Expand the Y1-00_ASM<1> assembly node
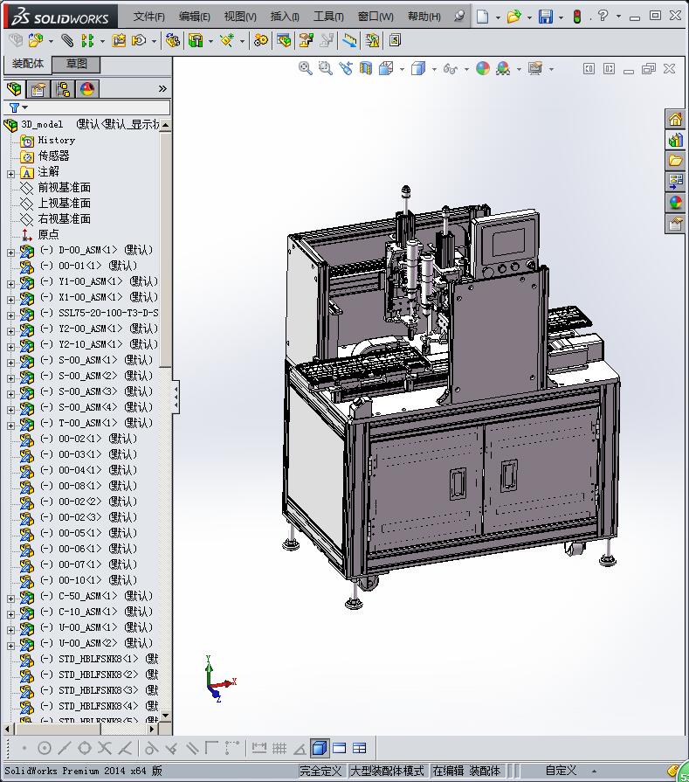 (x=11, y=284)
